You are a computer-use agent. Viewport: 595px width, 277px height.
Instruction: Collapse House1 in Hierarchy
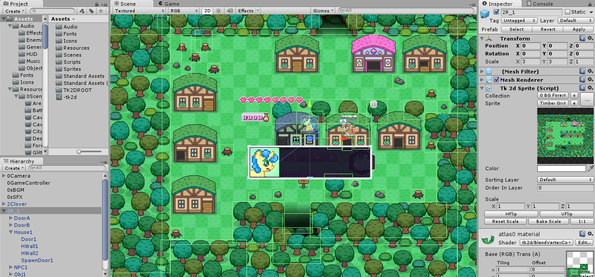(x=11, y=232)
